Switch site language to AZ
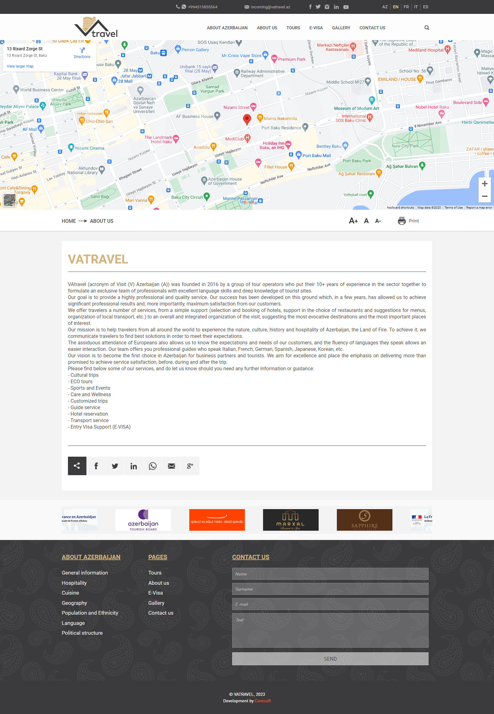 (385, 7)
